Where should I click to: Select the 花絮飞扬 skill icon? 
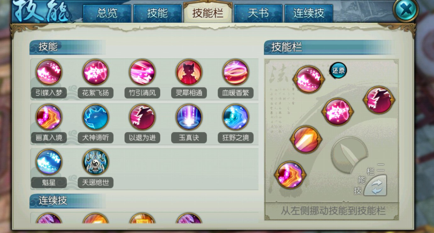coord(96,72)
